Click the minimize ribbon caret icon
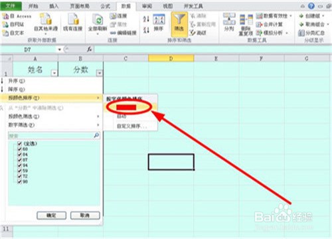Viewport: 332px width, 239px height. tap(303, 6)
